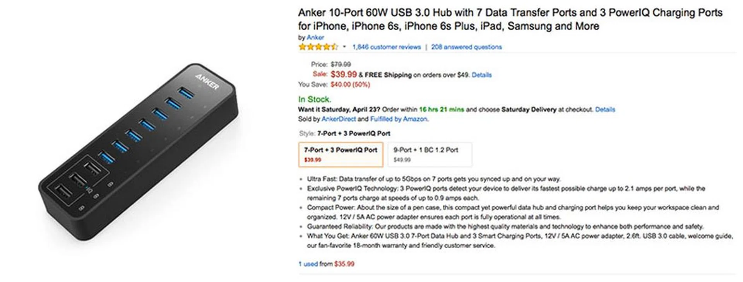Image resolution: width=743 pixels, height=282 pixels.
Task: Click the red $39.99 sale price
Action: pyautogui.click(x=344, y=74)
